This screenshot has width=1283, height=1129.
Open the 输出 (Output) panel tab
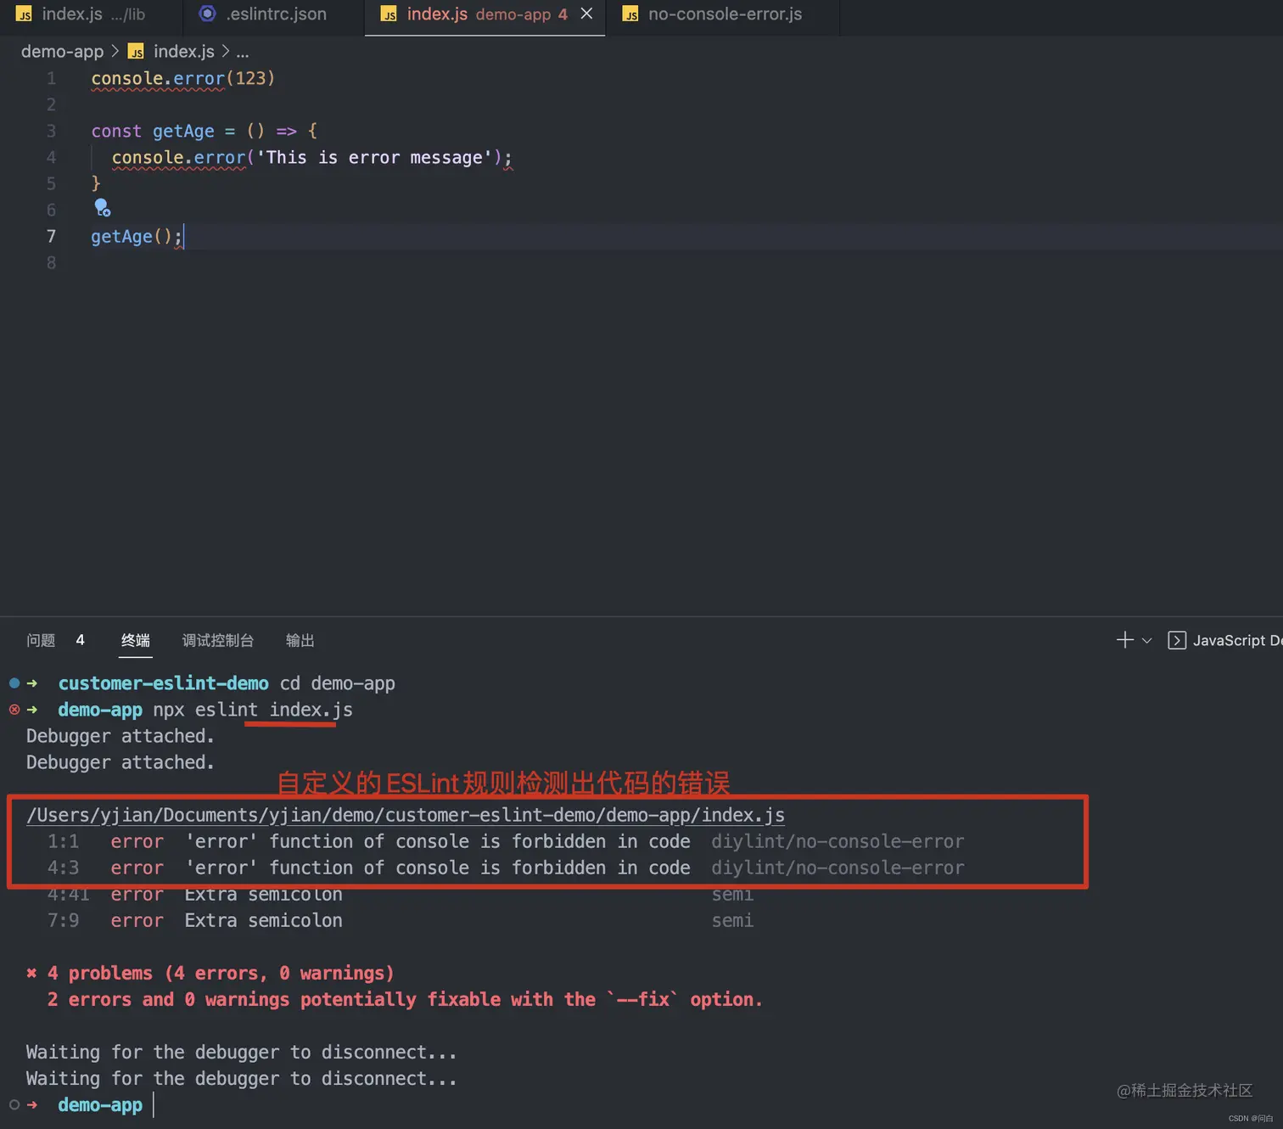300,640
